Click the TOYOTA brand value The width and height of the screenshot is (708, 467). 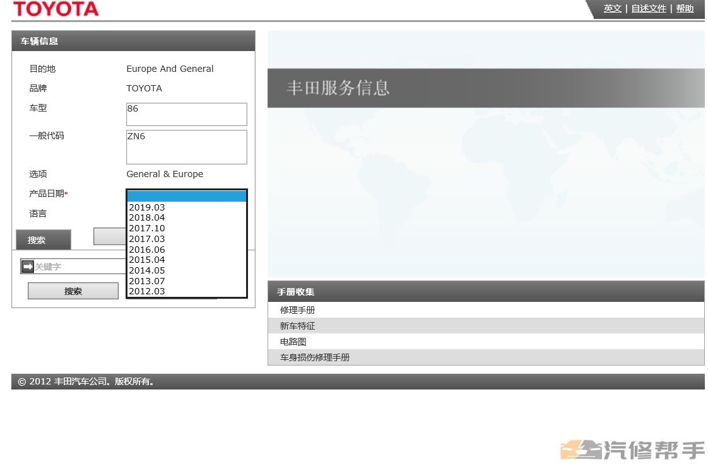[x=144, y=88]
